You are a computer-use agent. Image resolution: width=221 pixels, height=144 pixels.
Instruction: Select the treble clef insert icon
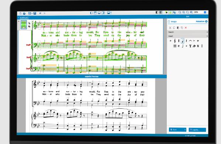point(175,41)
